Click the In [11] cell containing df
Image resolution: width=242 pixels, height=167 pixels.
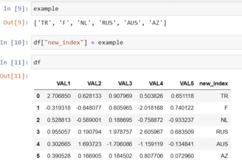click(136, 61)
